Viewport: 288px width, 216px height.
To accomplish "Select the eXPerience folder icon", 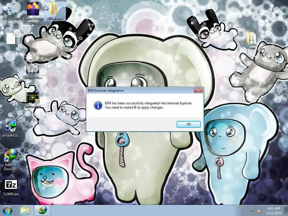I will click(55, 11).
